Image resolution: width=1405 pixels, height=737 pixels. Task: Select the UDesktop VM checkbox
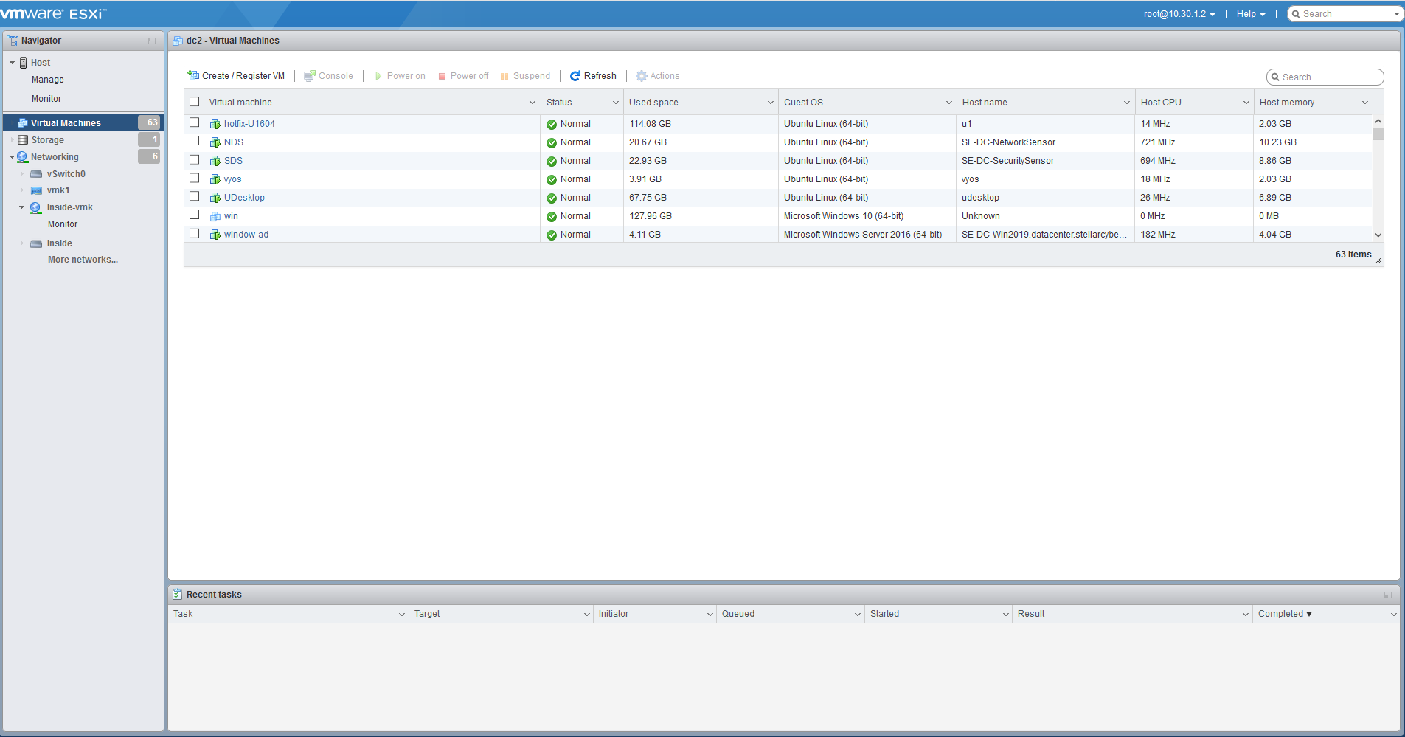click(x=195, y=196)
